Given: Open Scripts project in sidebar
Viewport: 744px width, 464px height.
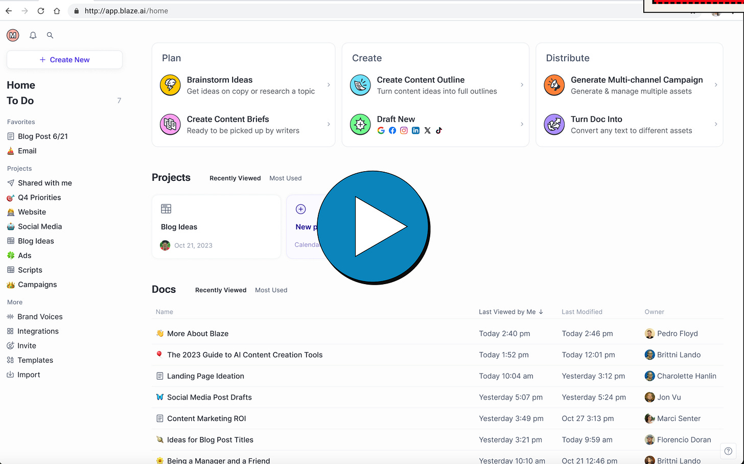Looking at the screenshot, I should [25, 270].
